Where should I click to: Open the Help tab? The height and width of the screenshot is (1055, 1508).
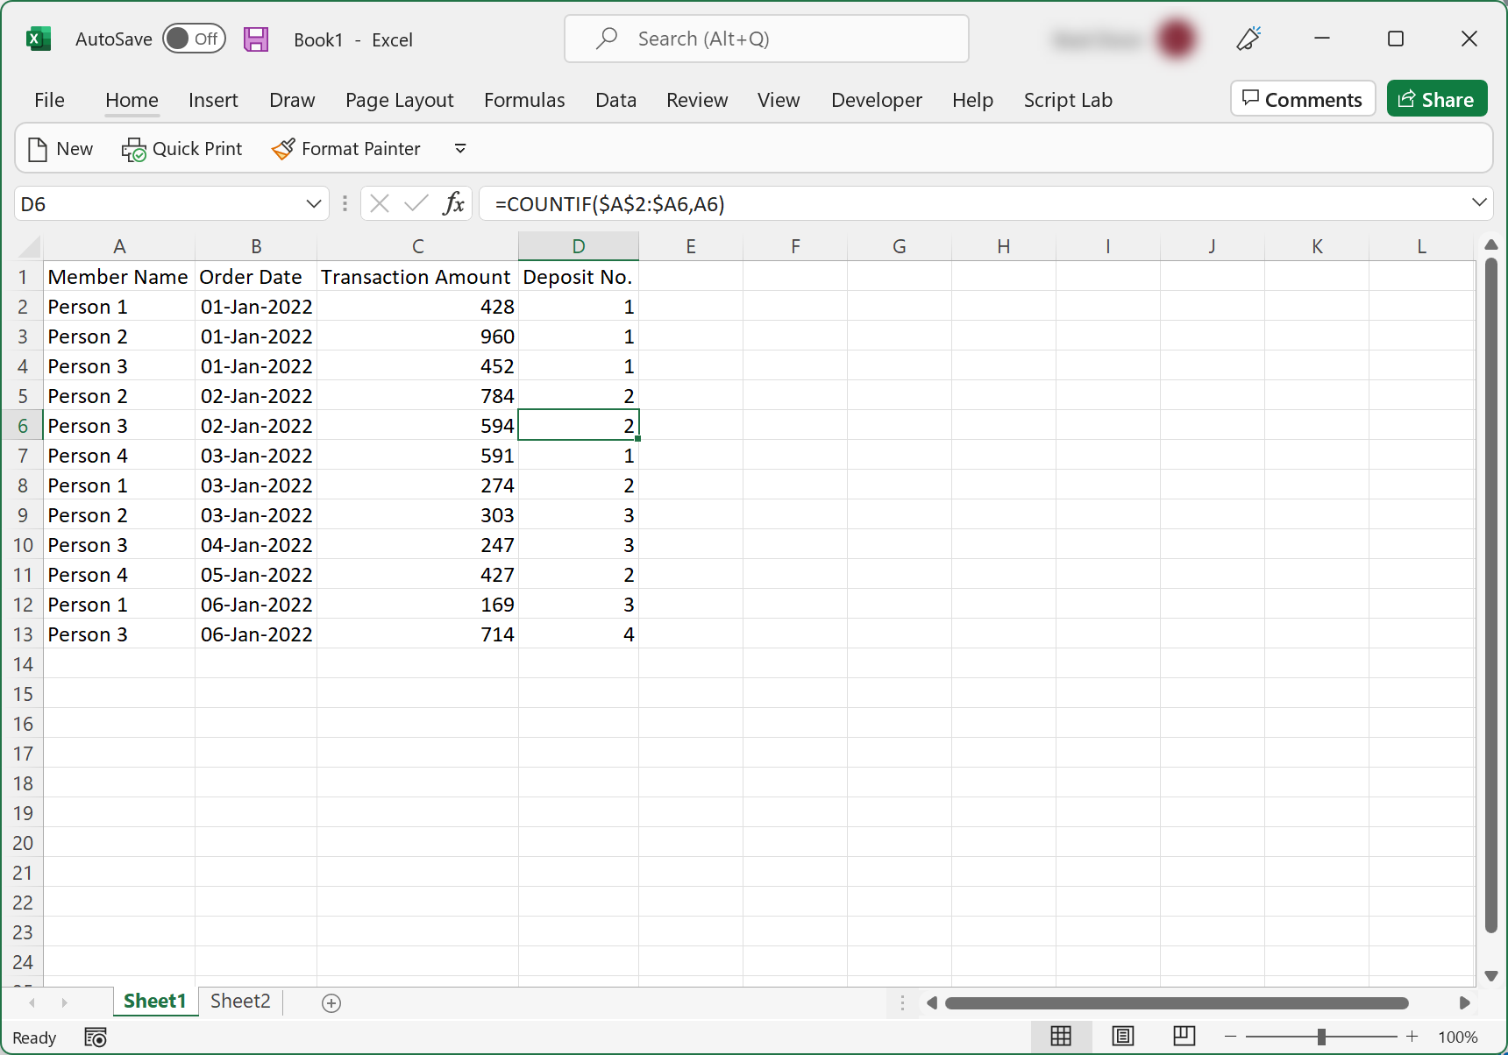point(972,100)
